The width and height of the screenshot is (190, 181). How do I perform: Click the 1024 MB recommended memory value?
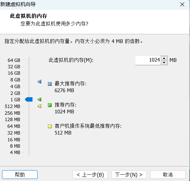tap(64, 112)
